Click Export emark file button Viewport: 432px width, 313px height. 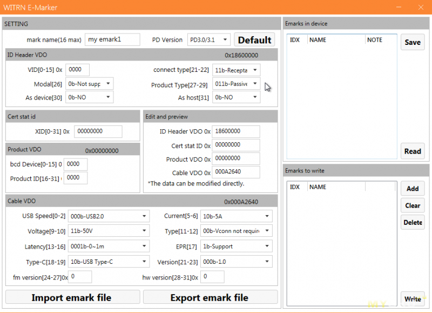pyautogui.click(x=210, y=297)
